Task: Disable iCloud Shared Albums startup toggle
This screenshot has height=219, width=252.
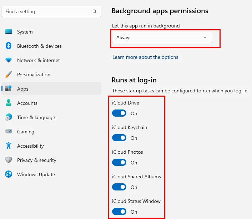Action: tap(119, 187)
